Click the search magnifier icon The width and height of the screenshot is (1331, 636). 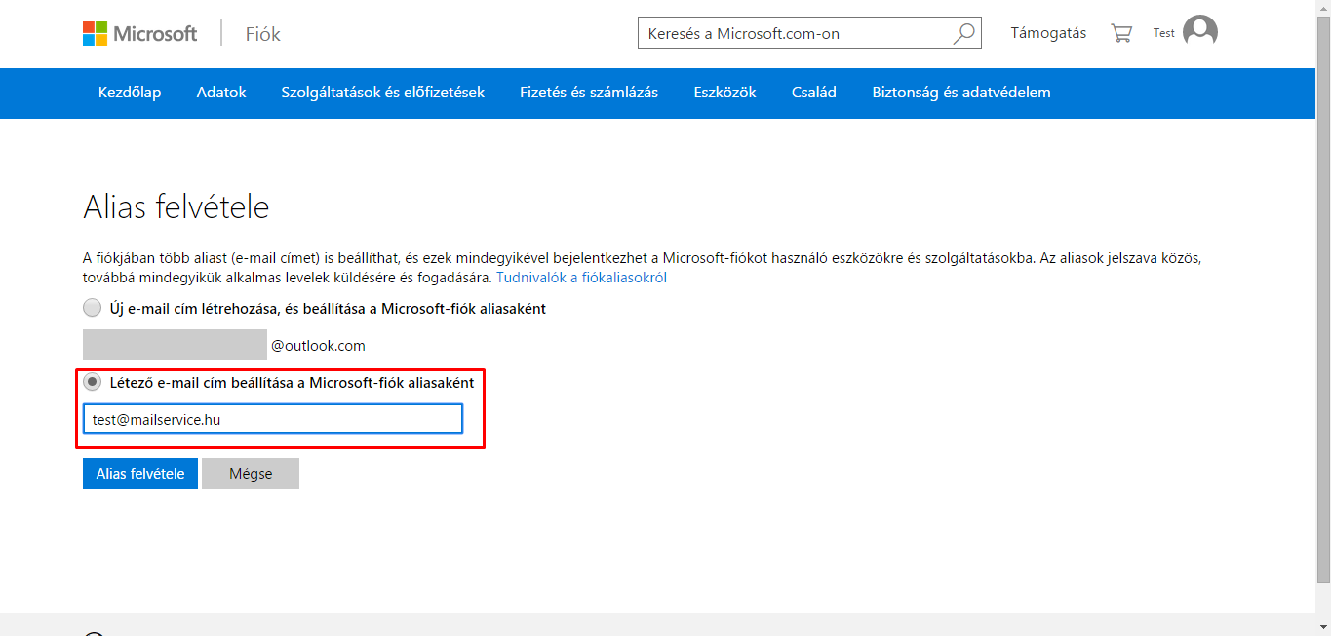[963, 33]
